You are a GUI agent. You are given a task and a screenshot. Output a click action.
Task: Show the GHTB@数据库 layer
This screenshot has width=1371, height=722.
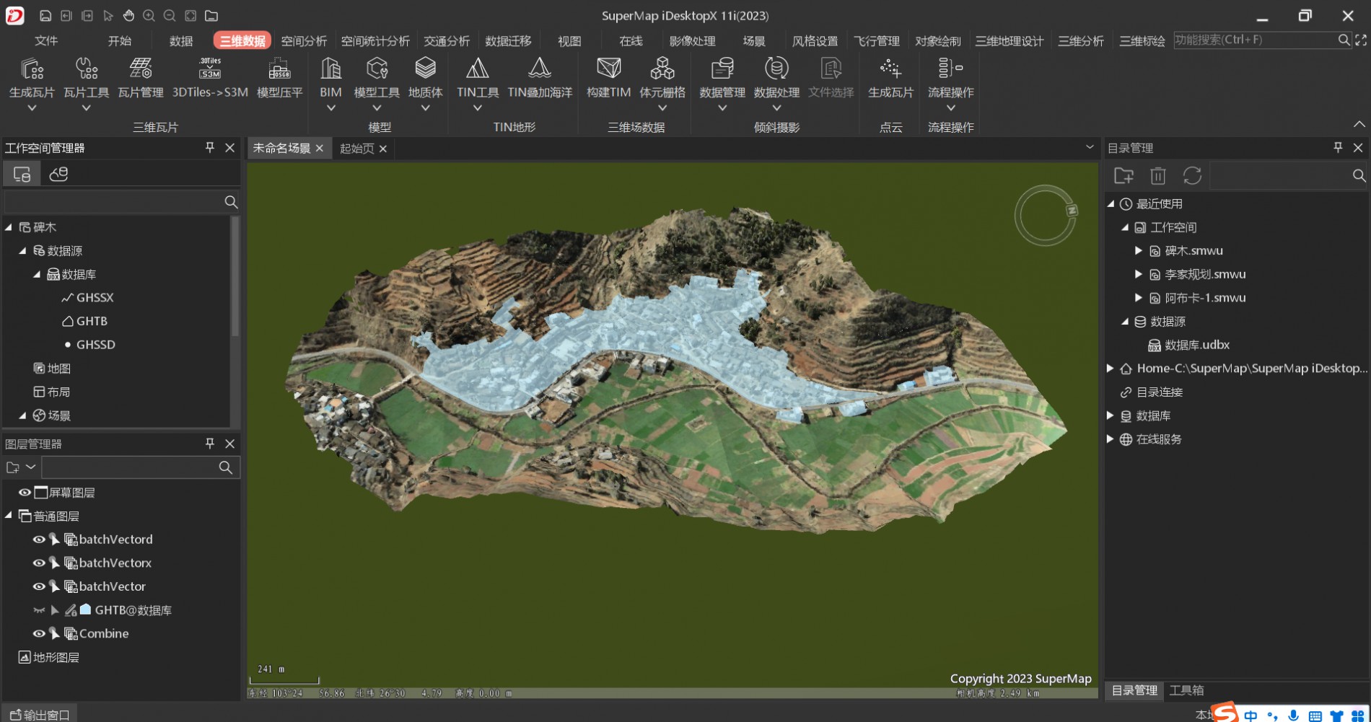tap(39, 610)
